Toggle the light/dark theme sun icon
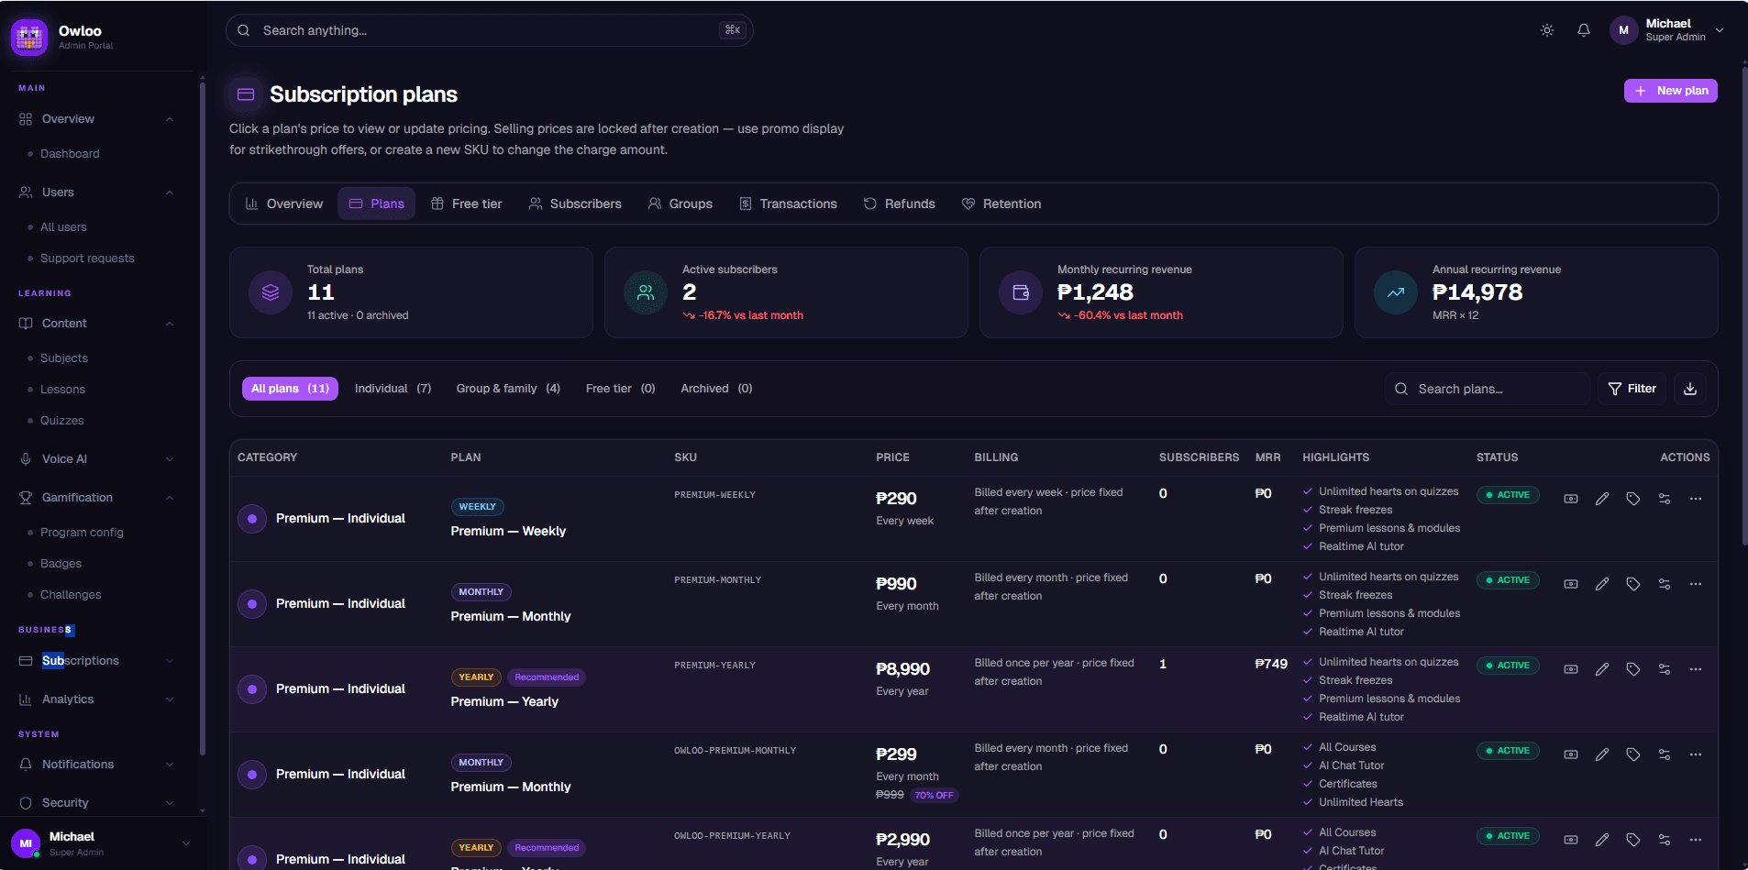 1547,30
